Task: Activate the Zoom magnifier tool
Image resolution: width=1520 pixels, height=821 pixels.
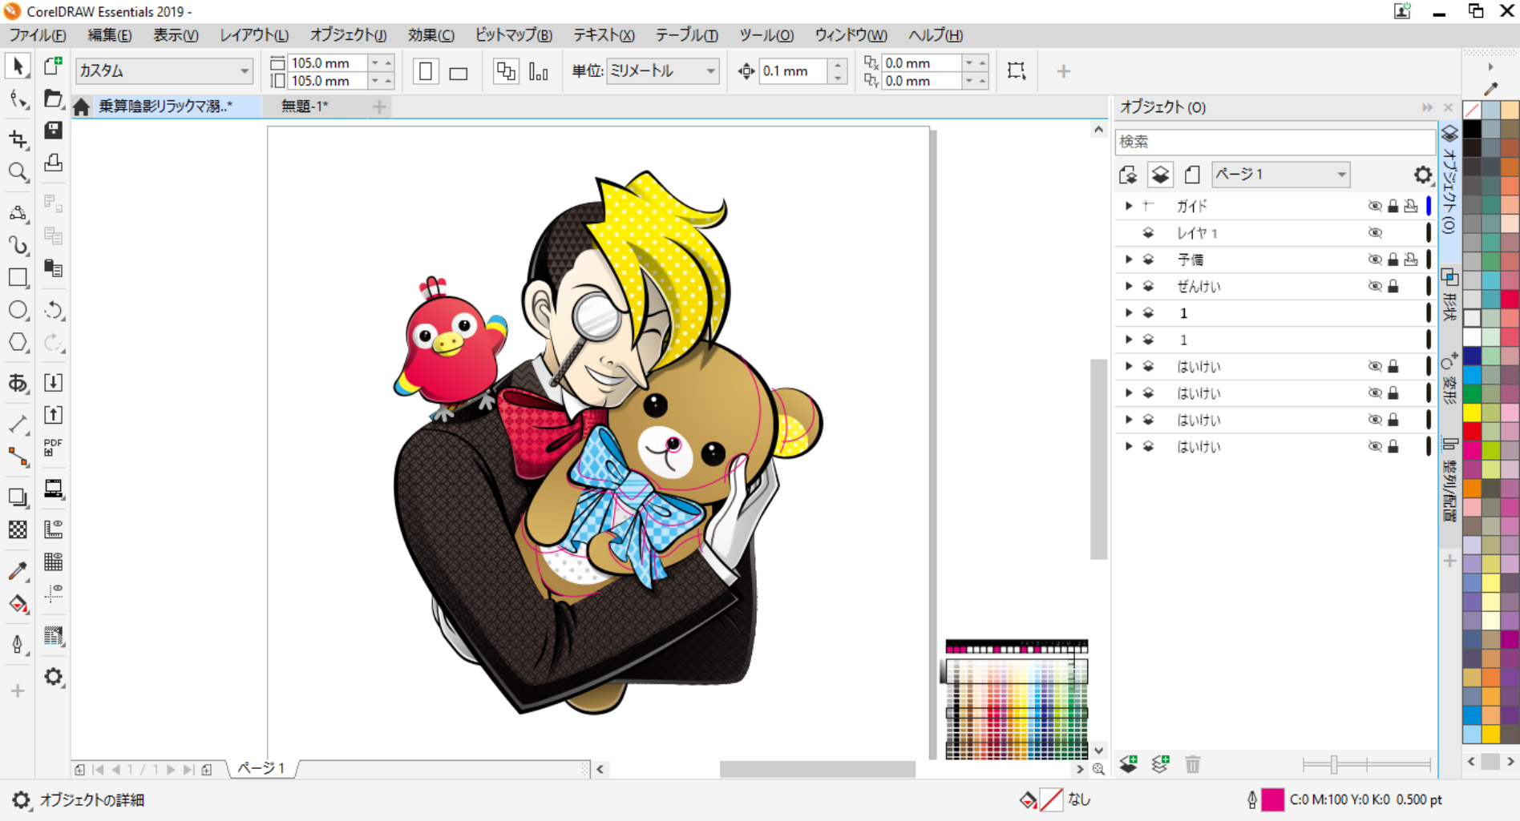Action: click(18, 172)
